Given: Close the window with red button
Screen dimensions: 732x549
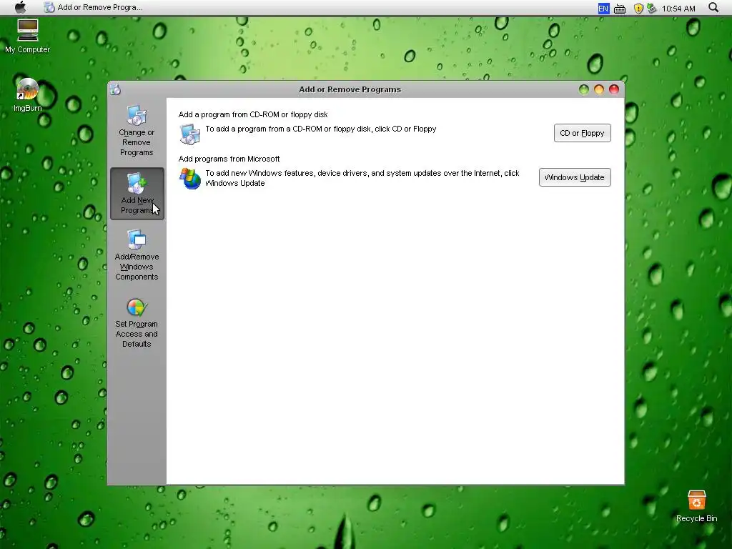Looking at the screenshot, I should pyautogui.click(x=614, y=89).
